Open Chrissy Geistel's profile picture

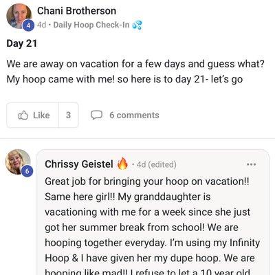tap(18, 162)
